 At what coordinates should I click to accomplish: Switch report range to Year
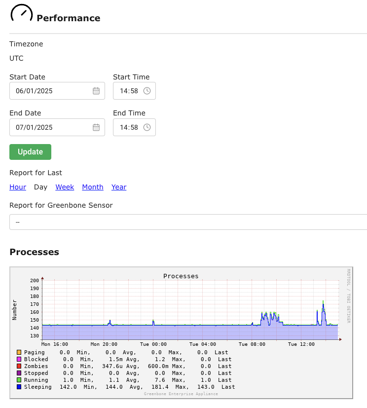pyautogui.click(x=119, y=187)
